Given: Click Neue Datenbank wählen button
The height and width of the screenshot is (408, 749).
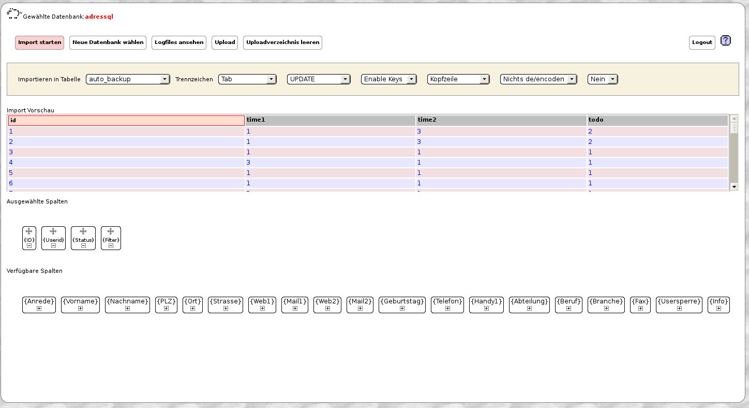Looking at the screenshot, I should (108, 42).
